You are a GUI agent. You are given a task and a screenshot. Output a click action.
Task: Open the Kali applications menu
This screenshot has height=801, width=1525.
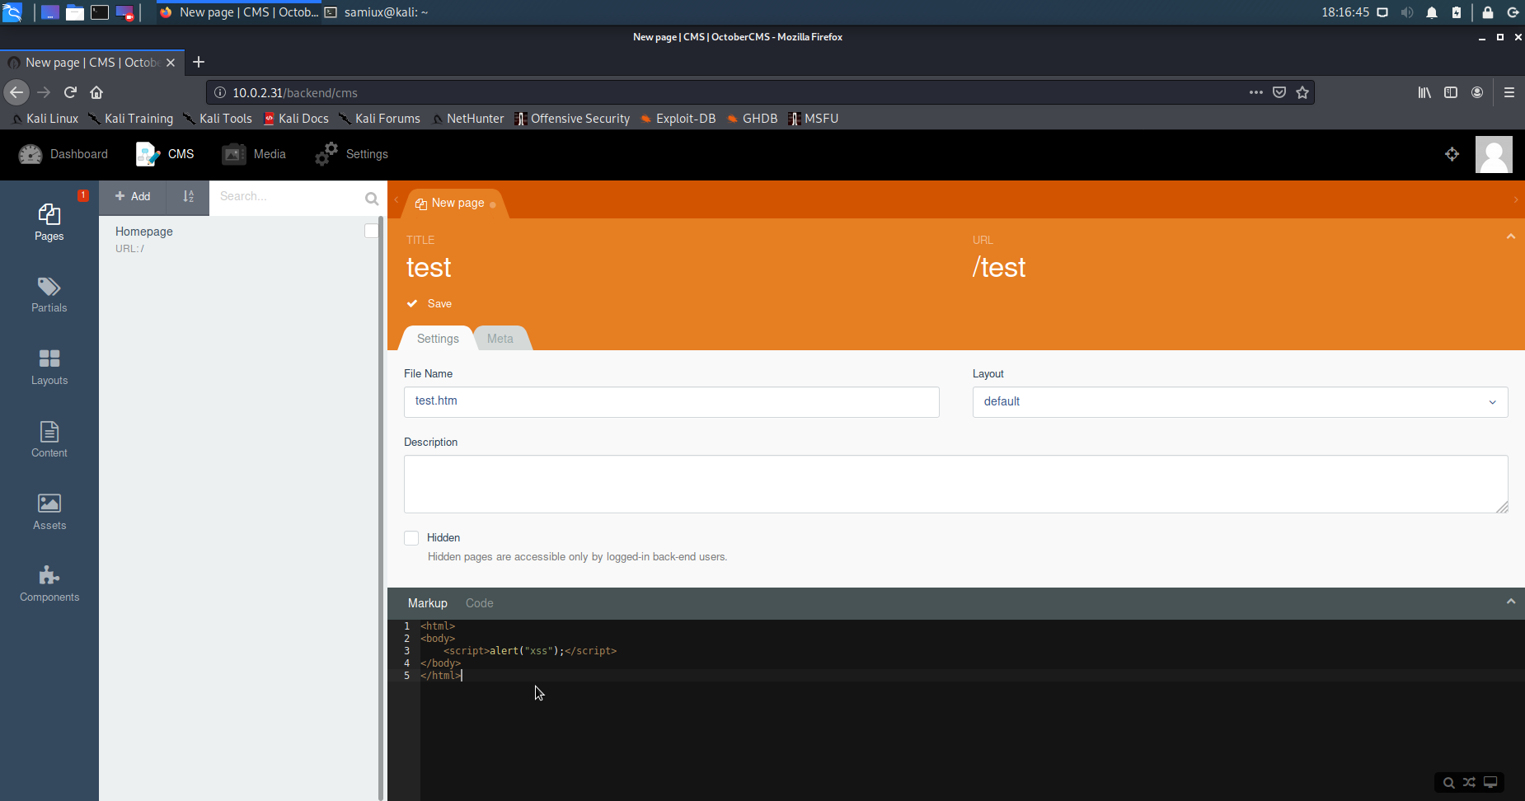12,12
